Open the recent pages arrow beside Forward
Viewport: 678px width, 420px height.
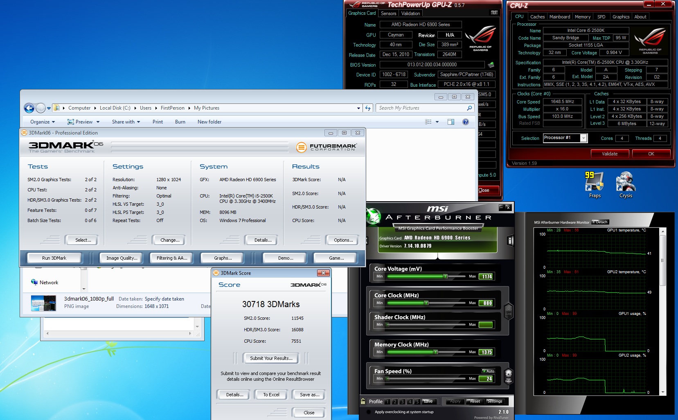49,108
